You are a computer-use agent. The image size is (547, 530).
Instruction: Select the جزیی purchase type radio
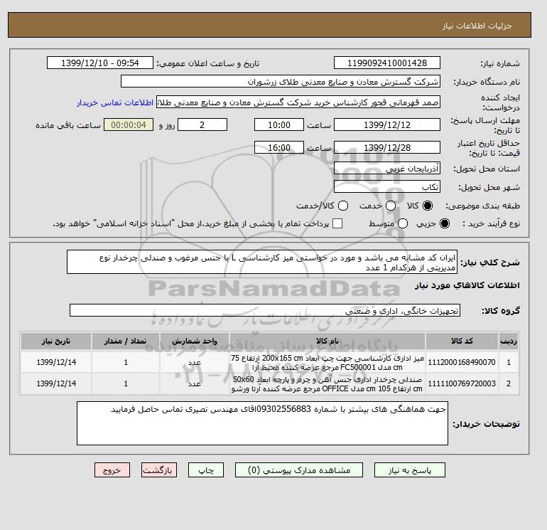pos(445,223)
